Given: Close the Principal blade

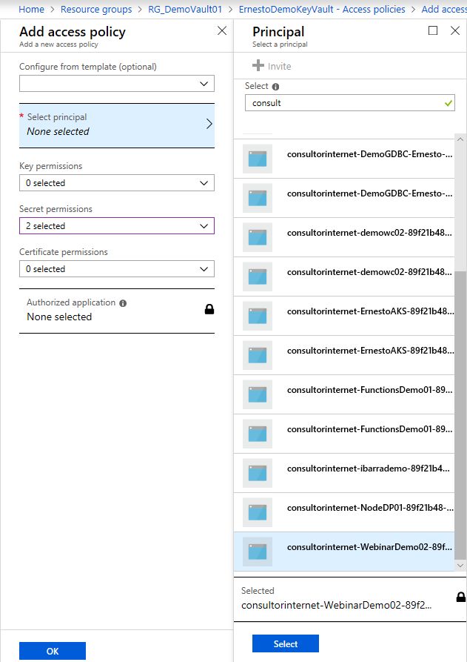Looking at the screenshot, I should (455, 30).
